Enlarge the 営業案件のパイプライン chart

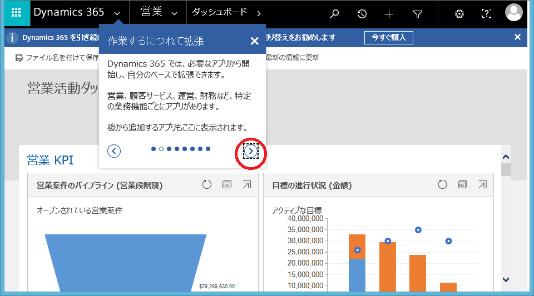pos(247,184)
